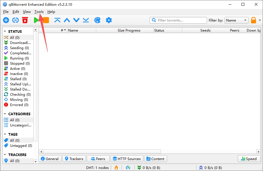
Task: Select the Inactive (0) filter
Action: 18,74
